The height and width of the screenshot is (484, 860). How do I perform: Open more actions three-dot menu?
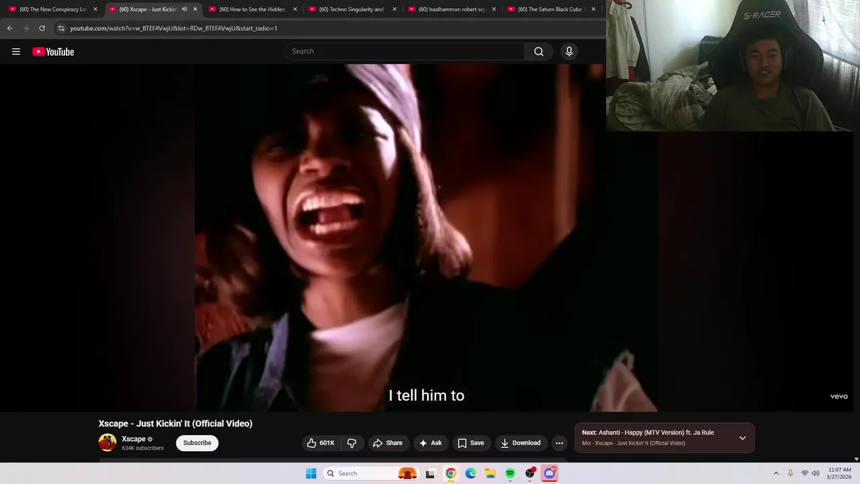[x=559, y=443]
